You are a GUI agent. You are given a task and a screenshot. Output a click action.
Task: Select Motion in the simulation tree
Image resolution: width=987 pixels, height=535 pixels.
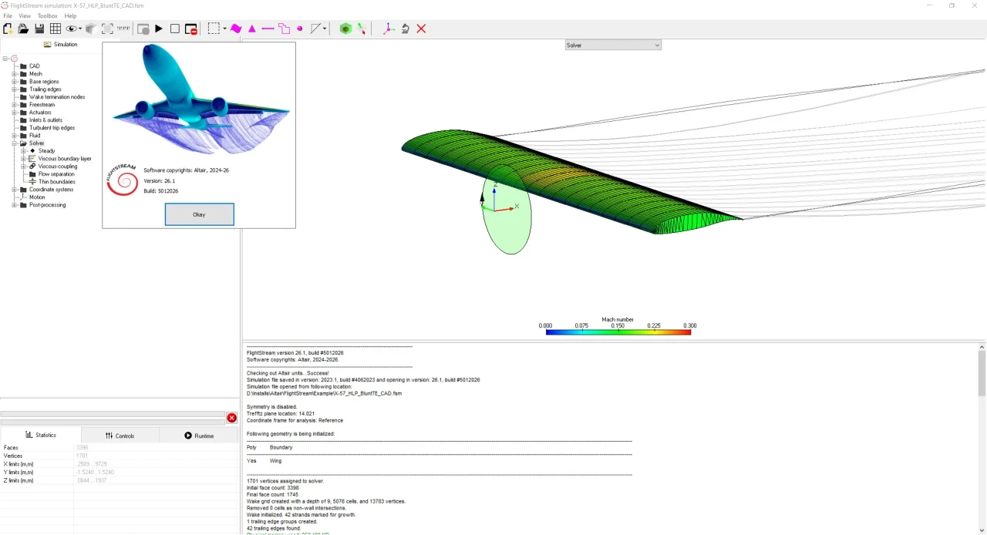pos(37,197)
